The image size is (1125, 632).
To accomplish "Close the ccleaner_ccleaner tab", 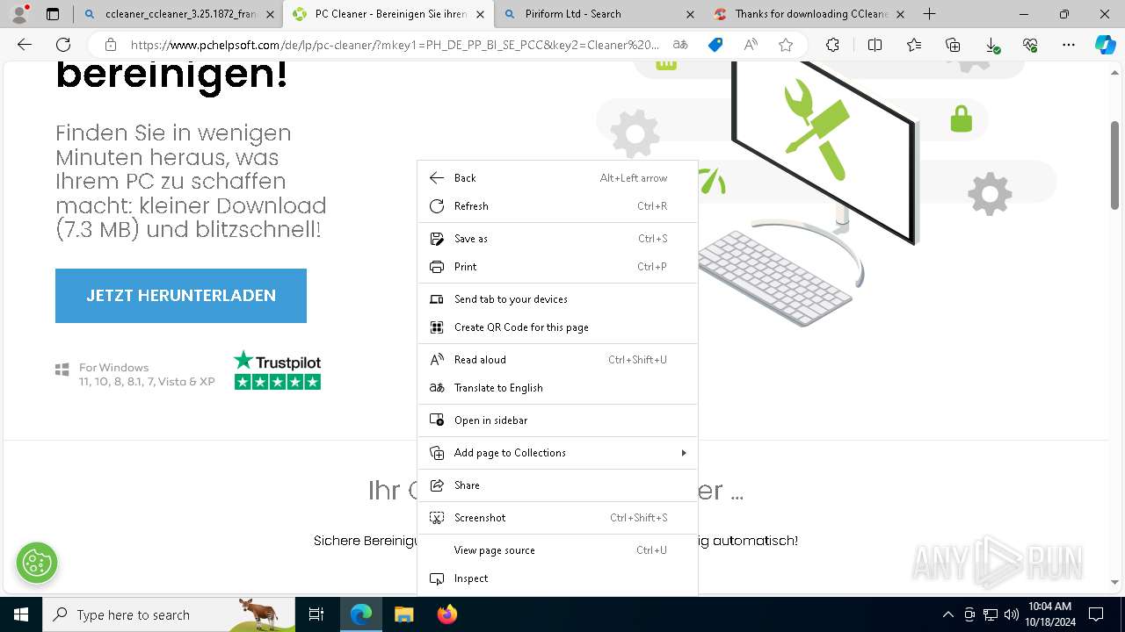I will [270, 14].
